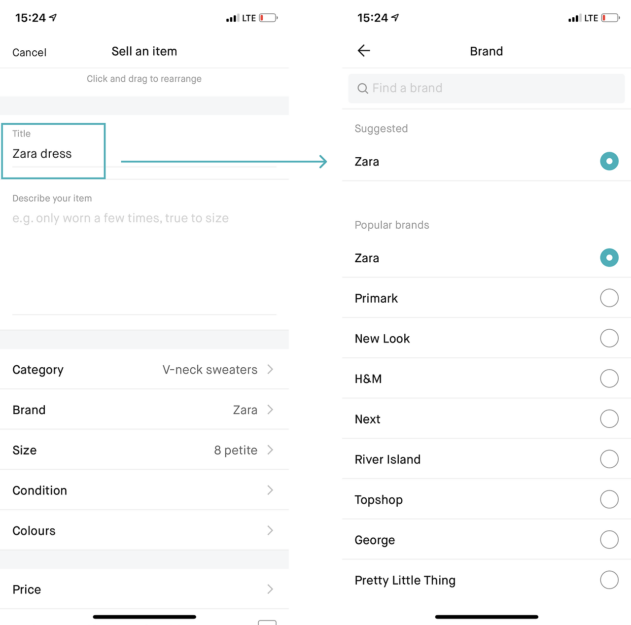Click the Find a brand search field
Screen dimensions: 631x625
486,88
